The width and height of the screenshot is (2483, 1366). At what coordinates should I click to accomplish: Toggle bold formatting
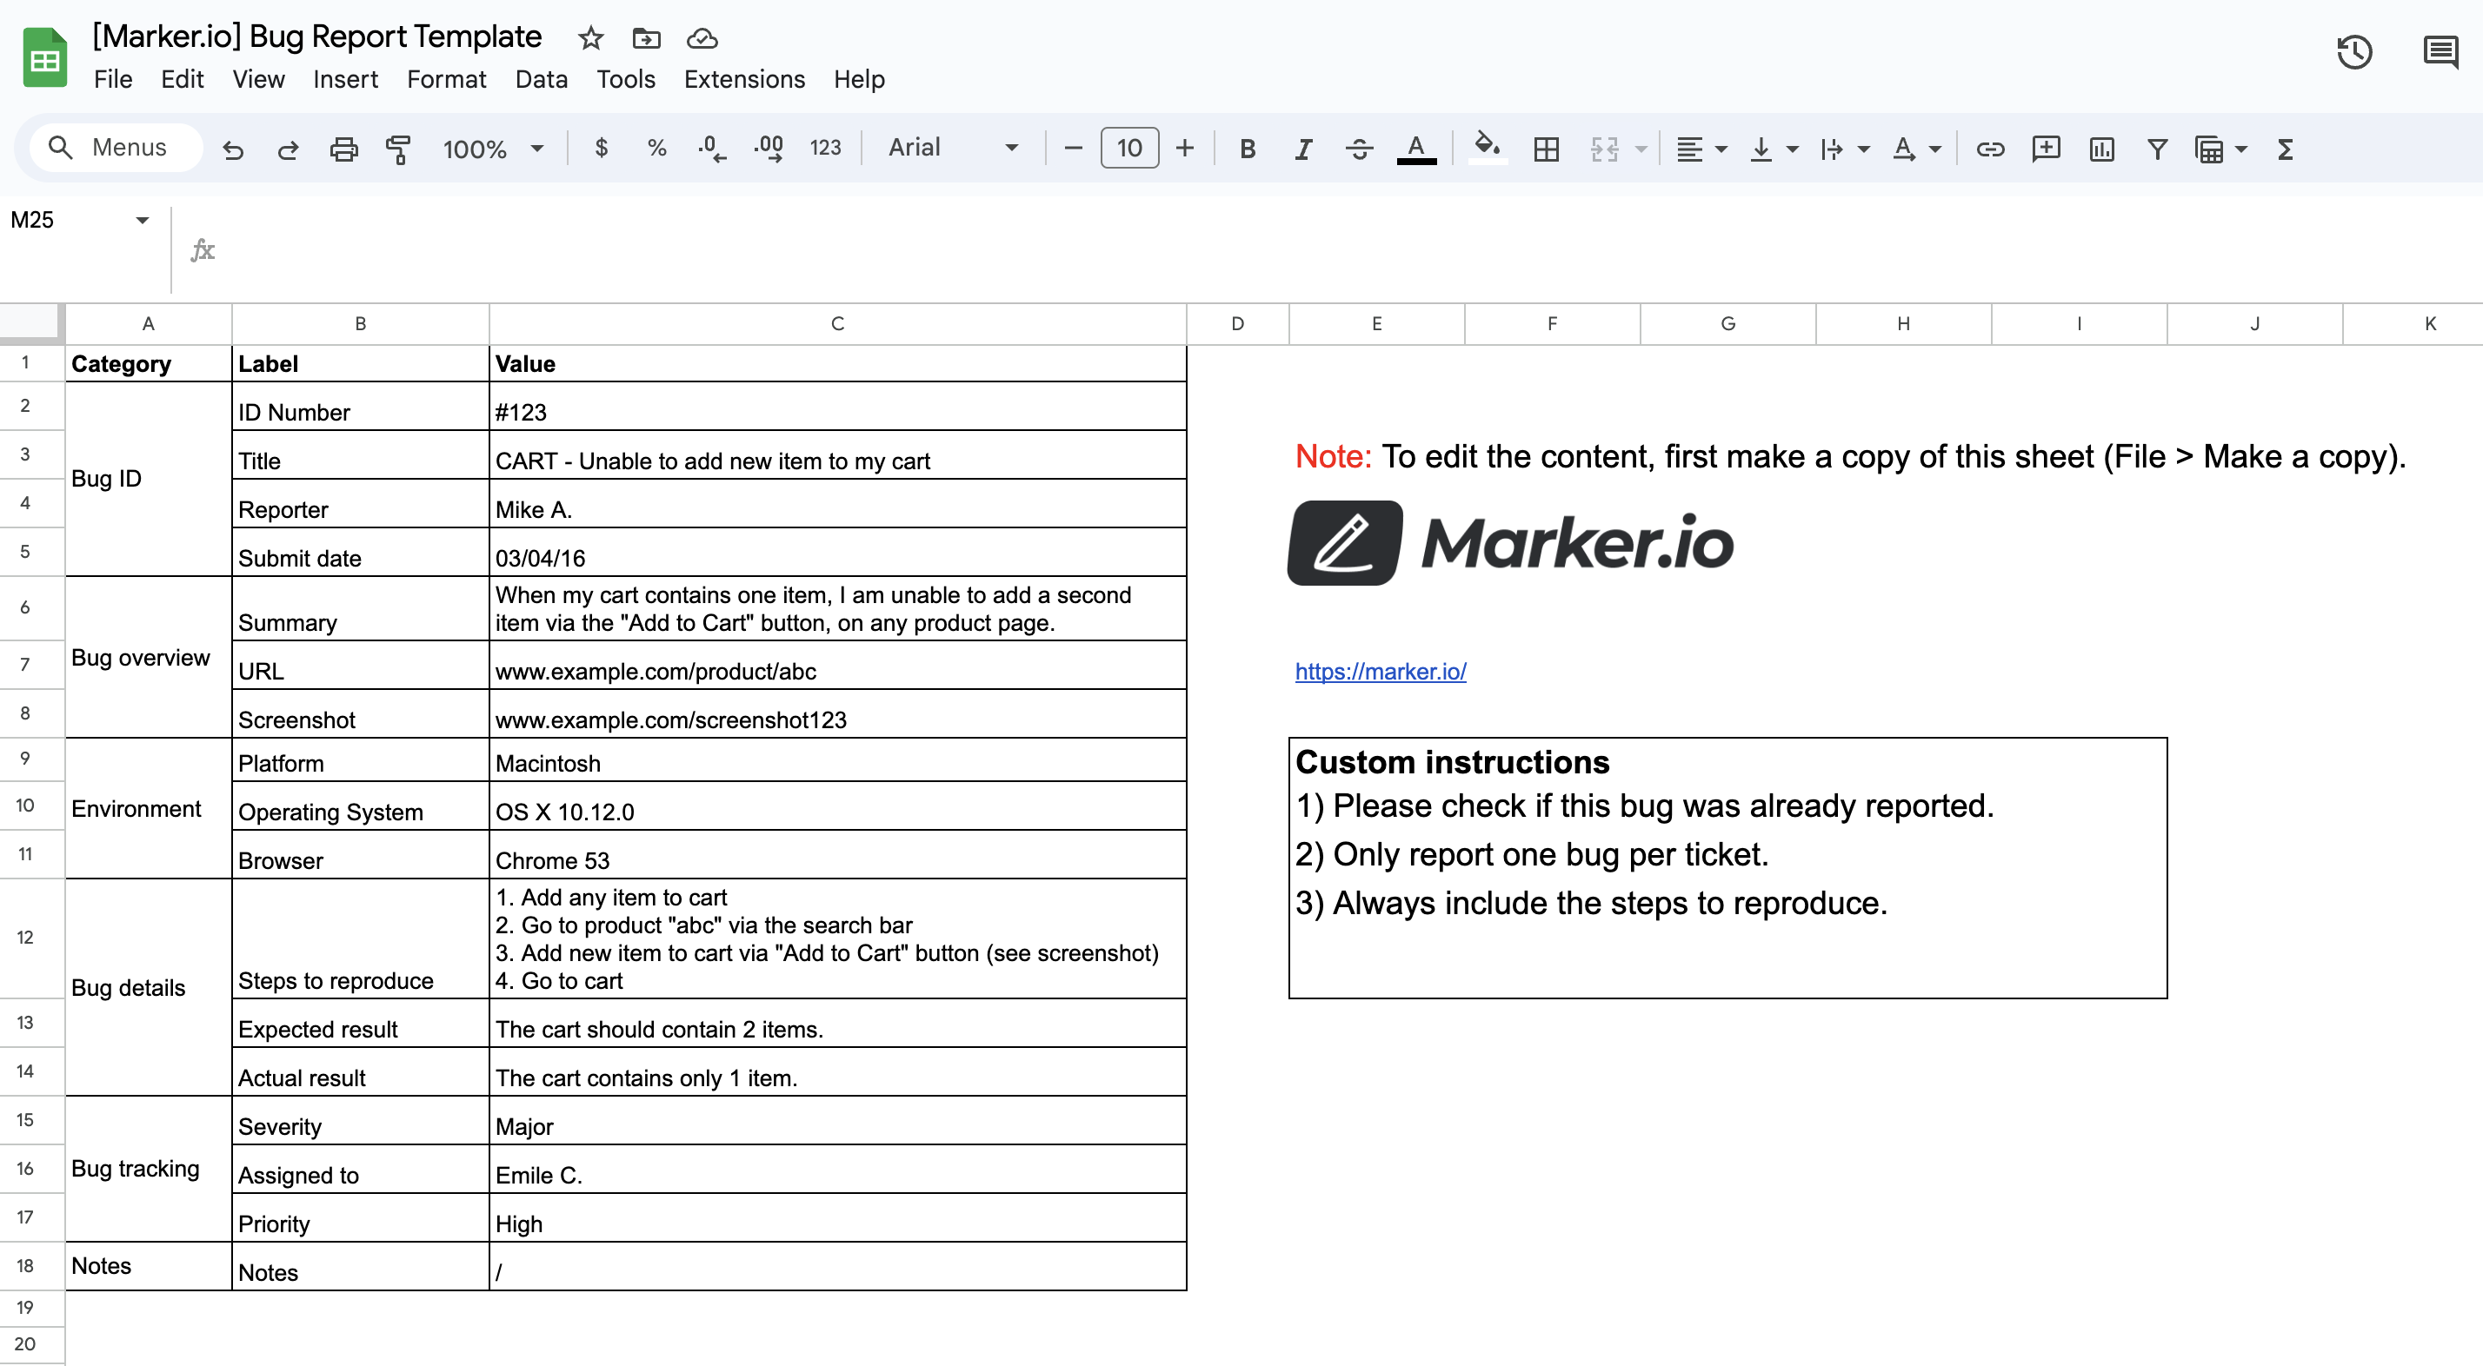[1248, 148]
